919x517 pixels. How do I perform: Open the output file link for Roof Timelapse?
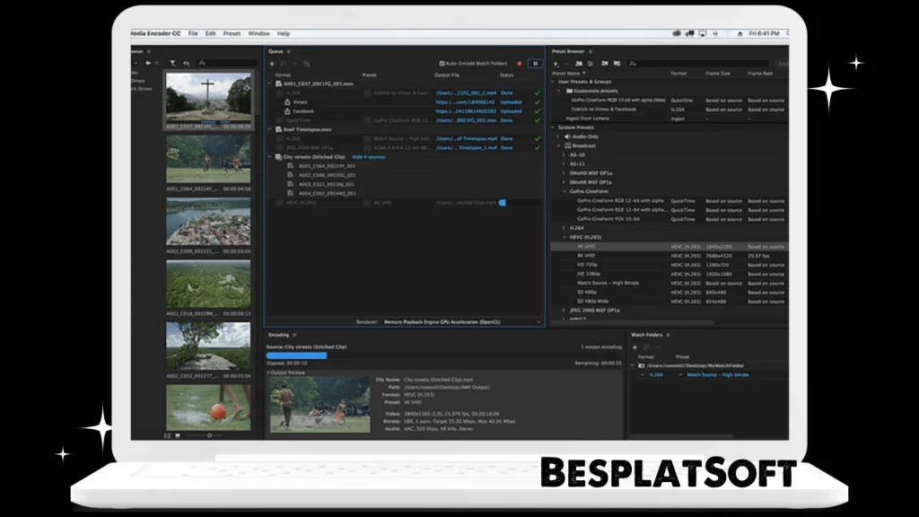pos(464,138)
